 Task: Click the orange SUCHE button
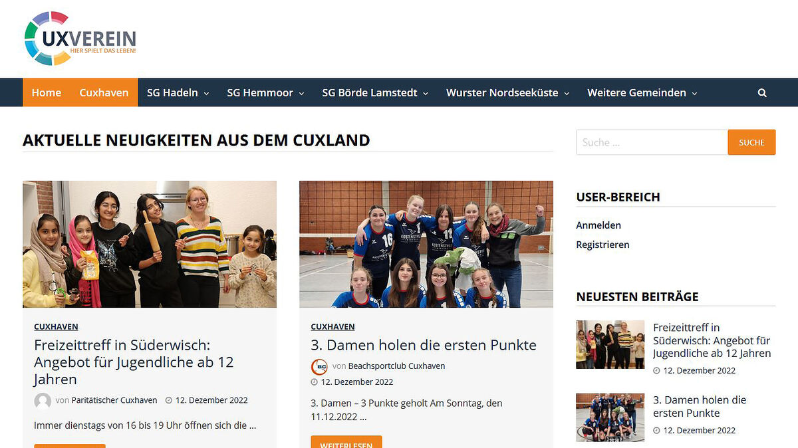coord(751,142)
